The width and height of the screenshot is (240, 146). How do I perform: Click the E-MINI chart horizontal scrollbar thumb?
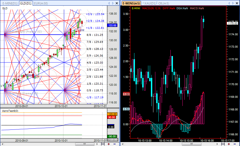click(x=191, y=144)
